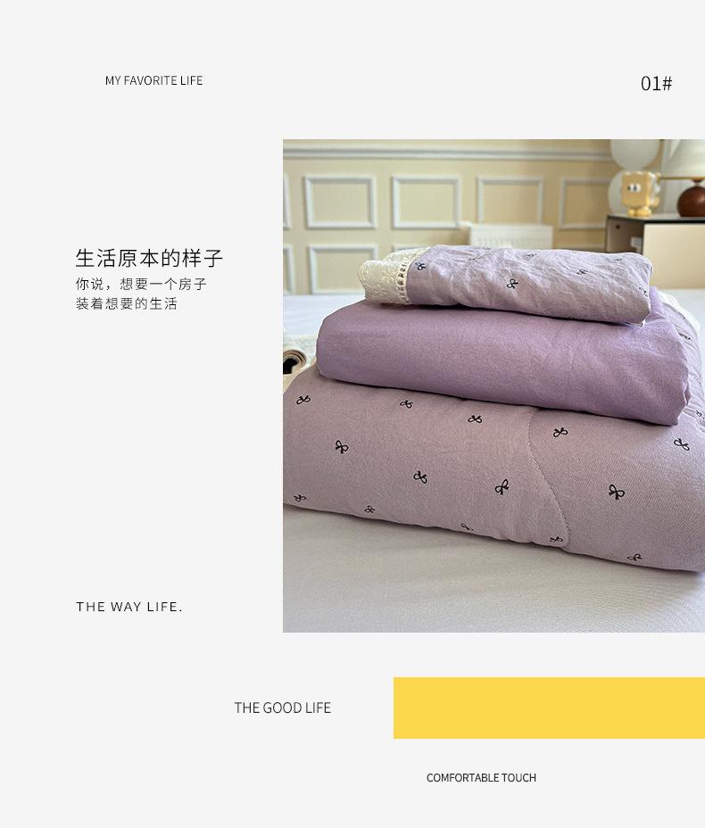The image size is (705, 828).
Task: Click the yellow robot figurine on nightstand
Action: 640,194
